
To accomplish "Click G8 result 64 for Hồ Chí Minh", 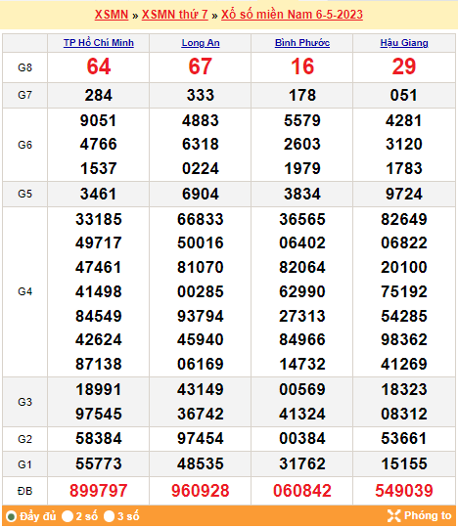I will [x=99, y=66].
